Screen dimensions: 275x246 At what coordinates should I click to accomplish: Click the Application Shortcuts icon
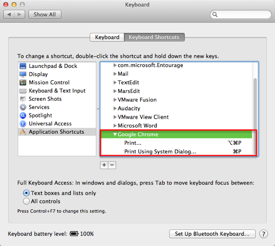[x=23, y=132]
